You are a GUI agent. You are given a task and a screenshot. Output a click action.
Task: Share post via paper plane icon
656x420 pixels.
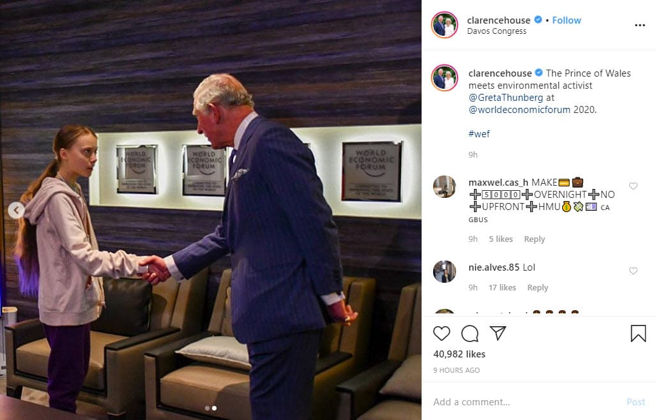pyautogui.click(x=498, y=333)
